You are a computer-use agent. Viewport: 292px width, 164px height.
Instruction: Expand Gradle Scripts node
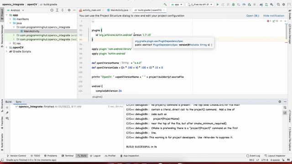point(7,51)
